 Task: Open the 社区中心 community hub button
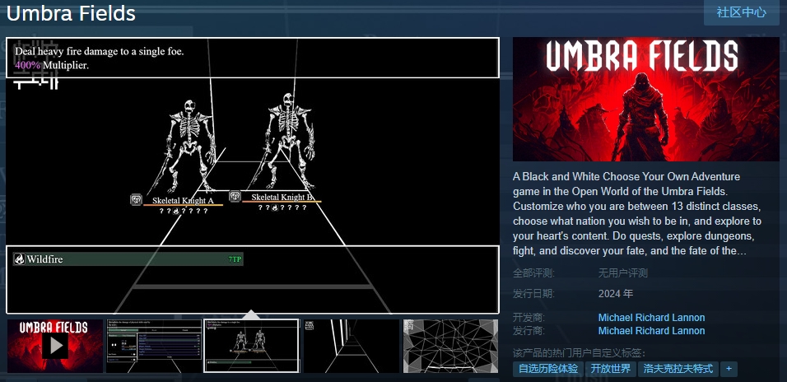click(x=742, y=12)
